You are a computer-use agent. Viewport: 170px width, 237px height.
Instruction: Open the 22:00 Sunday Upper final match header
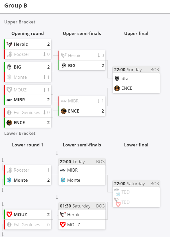coord(136,70)
